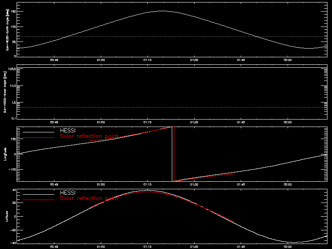This screenshot has width=332, height=249.
Task: Click the -20 tick on Latitude axis
Action: (13, 230)
